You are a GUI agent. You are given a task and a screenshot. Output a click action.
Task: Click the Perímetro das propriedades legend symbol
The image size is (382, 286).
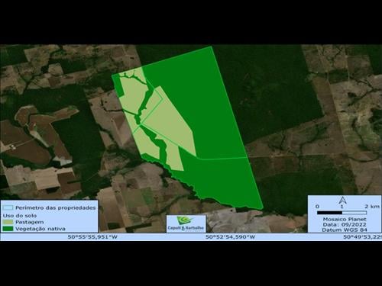[x=8, y=207]
